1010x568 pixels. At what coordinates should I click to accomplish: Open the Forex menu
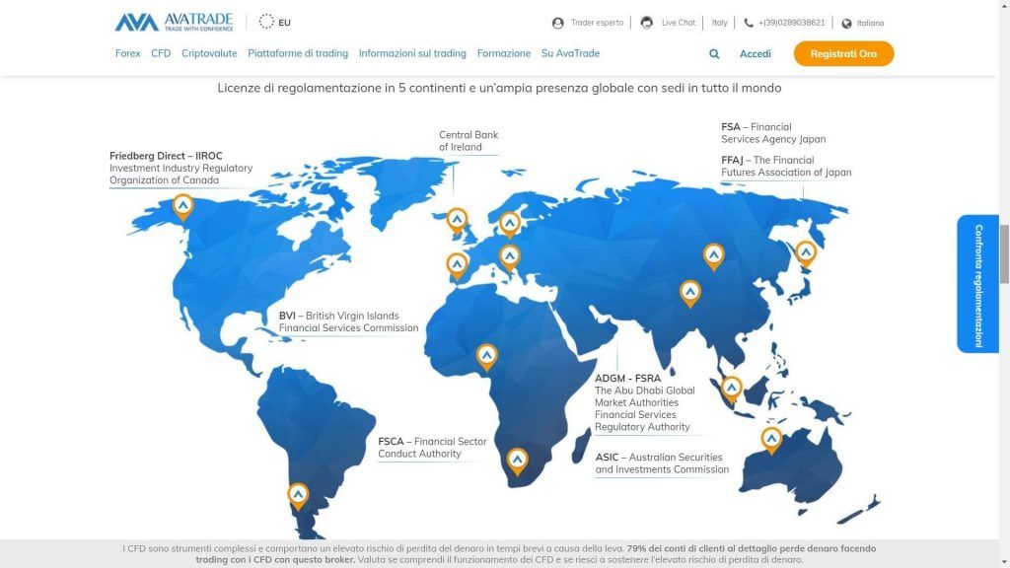point(127,53)
